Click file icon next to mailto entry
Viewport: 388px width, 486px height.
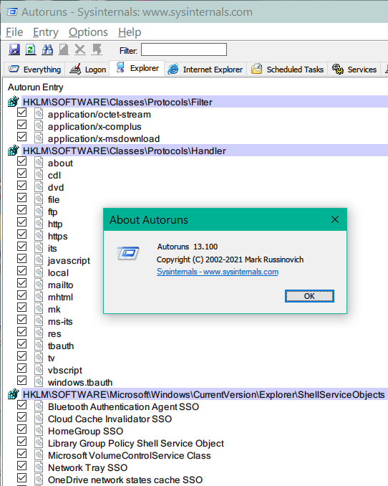click(39, 285)
